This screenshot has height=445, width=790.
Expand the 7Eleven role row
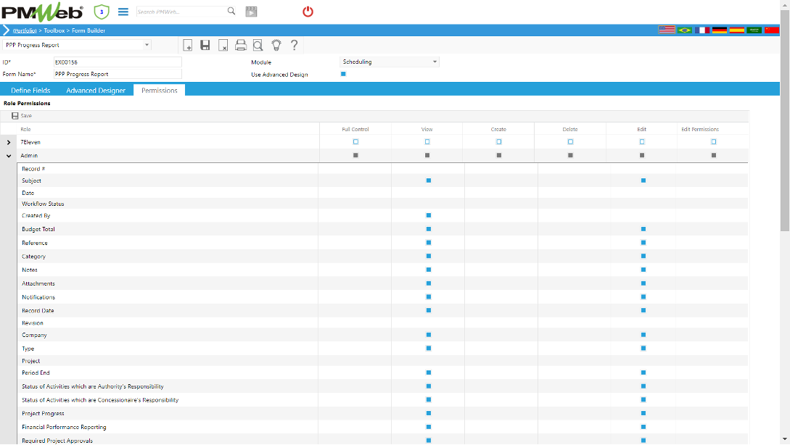[9, 143]
